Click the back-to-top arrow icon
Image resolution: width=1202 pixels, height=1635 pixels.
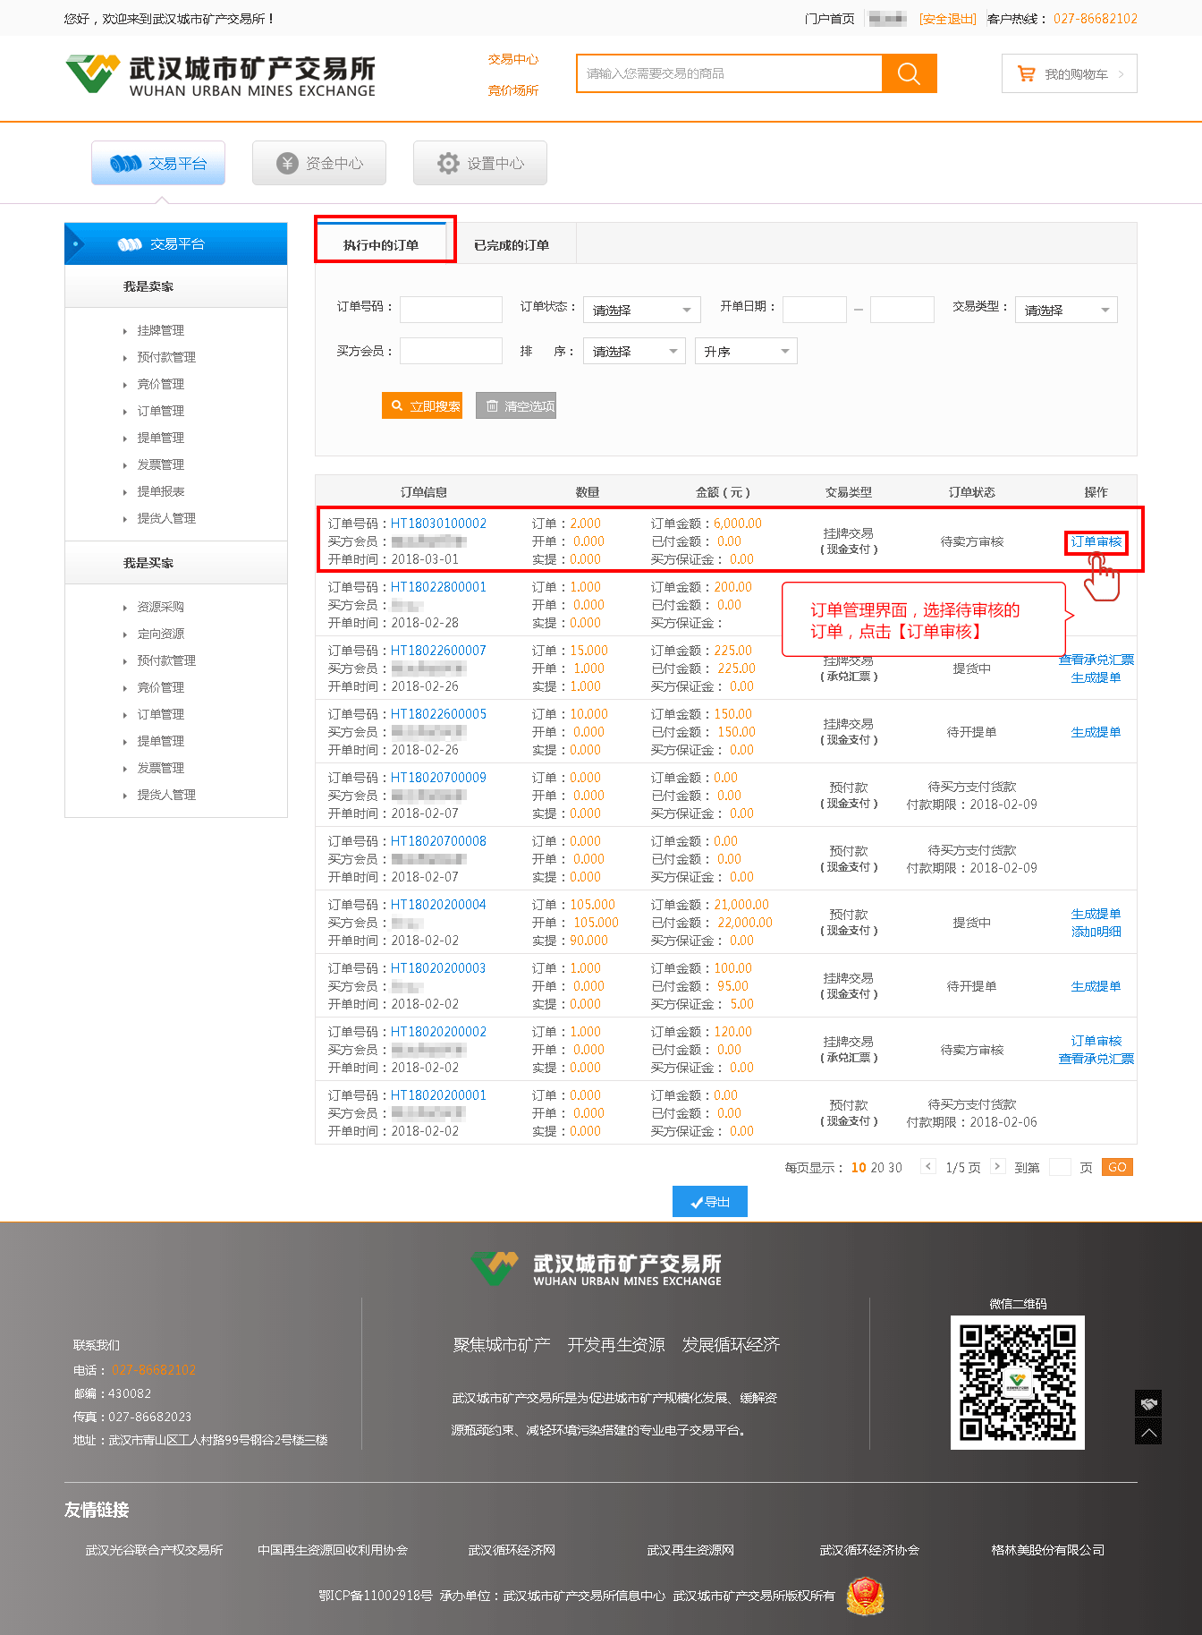pyautogui.click(x=1148, y=1431)
